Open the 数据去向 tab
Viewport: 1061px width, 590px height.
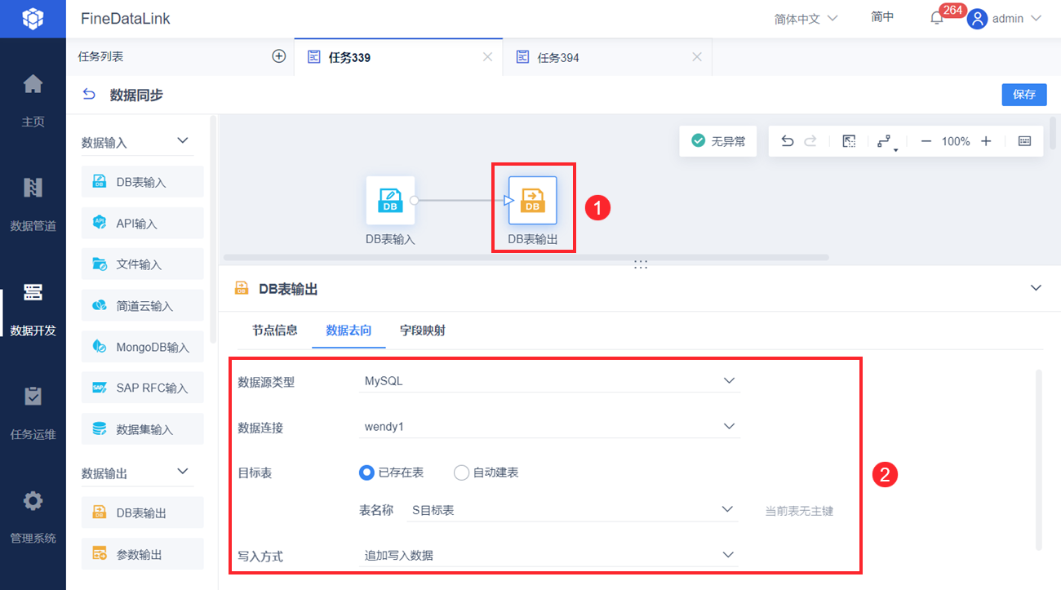(348, 330)
